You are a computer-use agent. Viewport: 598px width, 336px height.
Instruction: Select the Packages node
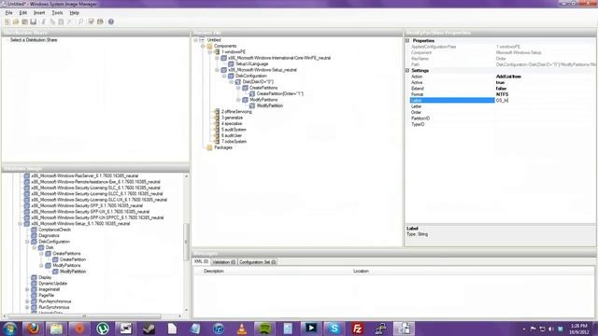[x=223, y=147]
